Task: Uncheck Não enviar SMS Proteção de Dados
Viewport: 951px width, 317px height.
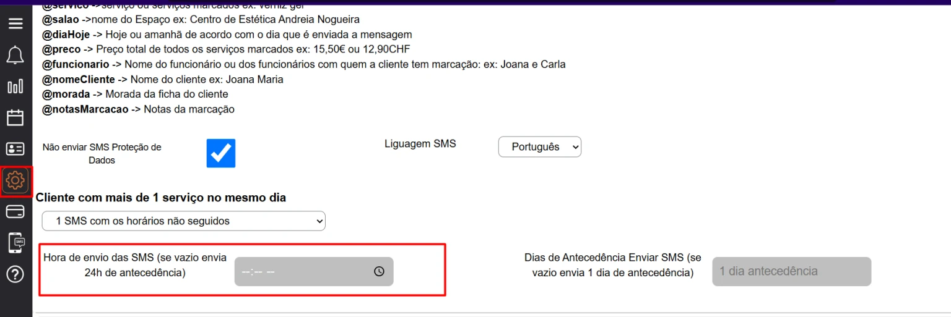Action: (x=221, y=153)
